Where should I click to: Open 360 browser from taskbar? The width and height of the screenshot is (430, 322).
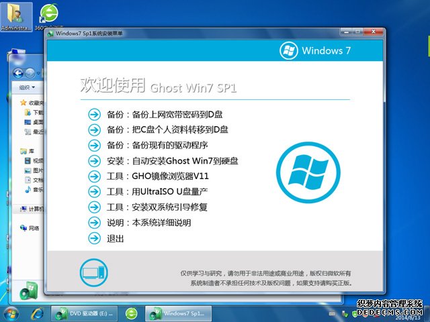coord(132,314)
